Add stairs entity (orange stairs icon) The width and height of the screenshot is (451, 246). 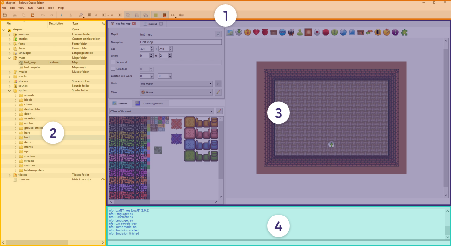tap(387, 32)
